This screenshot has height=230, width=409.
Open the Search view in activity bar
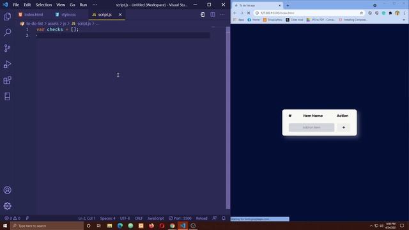[7, 32]
